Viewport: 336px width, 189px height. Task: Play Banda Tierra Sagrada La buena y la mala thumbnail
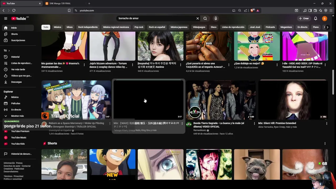click(x=221, y=100)
